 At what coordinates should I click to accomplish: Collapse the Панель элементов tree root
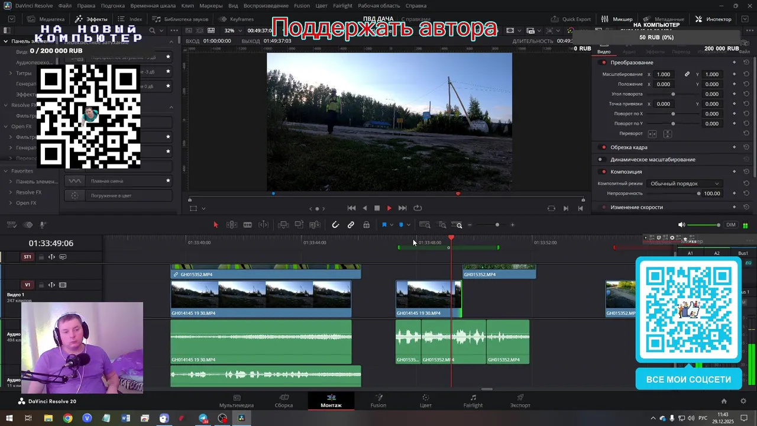tap(6, 41)
